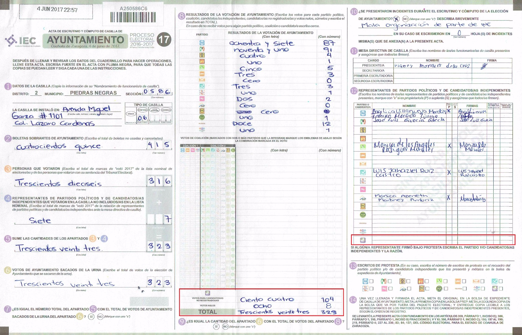This screenshot has height=335, width=522.
Task: Select the UDC logo in the representatives table
Action: click(x=363, y=156)
